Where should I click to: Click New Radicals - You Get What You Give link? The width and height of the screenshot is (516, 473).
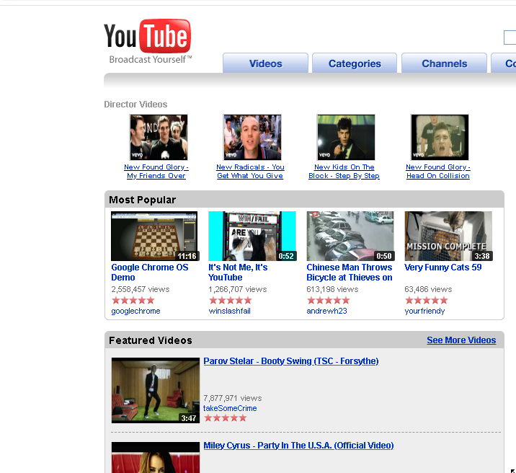tap(250, 171)
